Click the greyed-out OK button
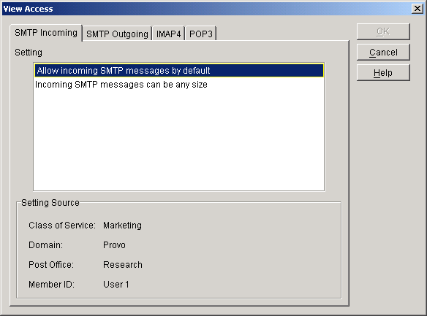The image size is (427, 316). pyautogui.click(x=383, y=31)
